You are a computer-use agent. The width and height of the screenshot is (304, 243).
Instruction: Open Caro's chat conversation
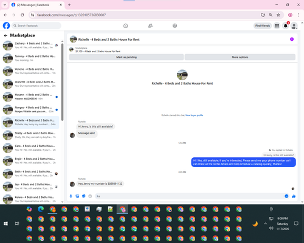pos(30,148)
